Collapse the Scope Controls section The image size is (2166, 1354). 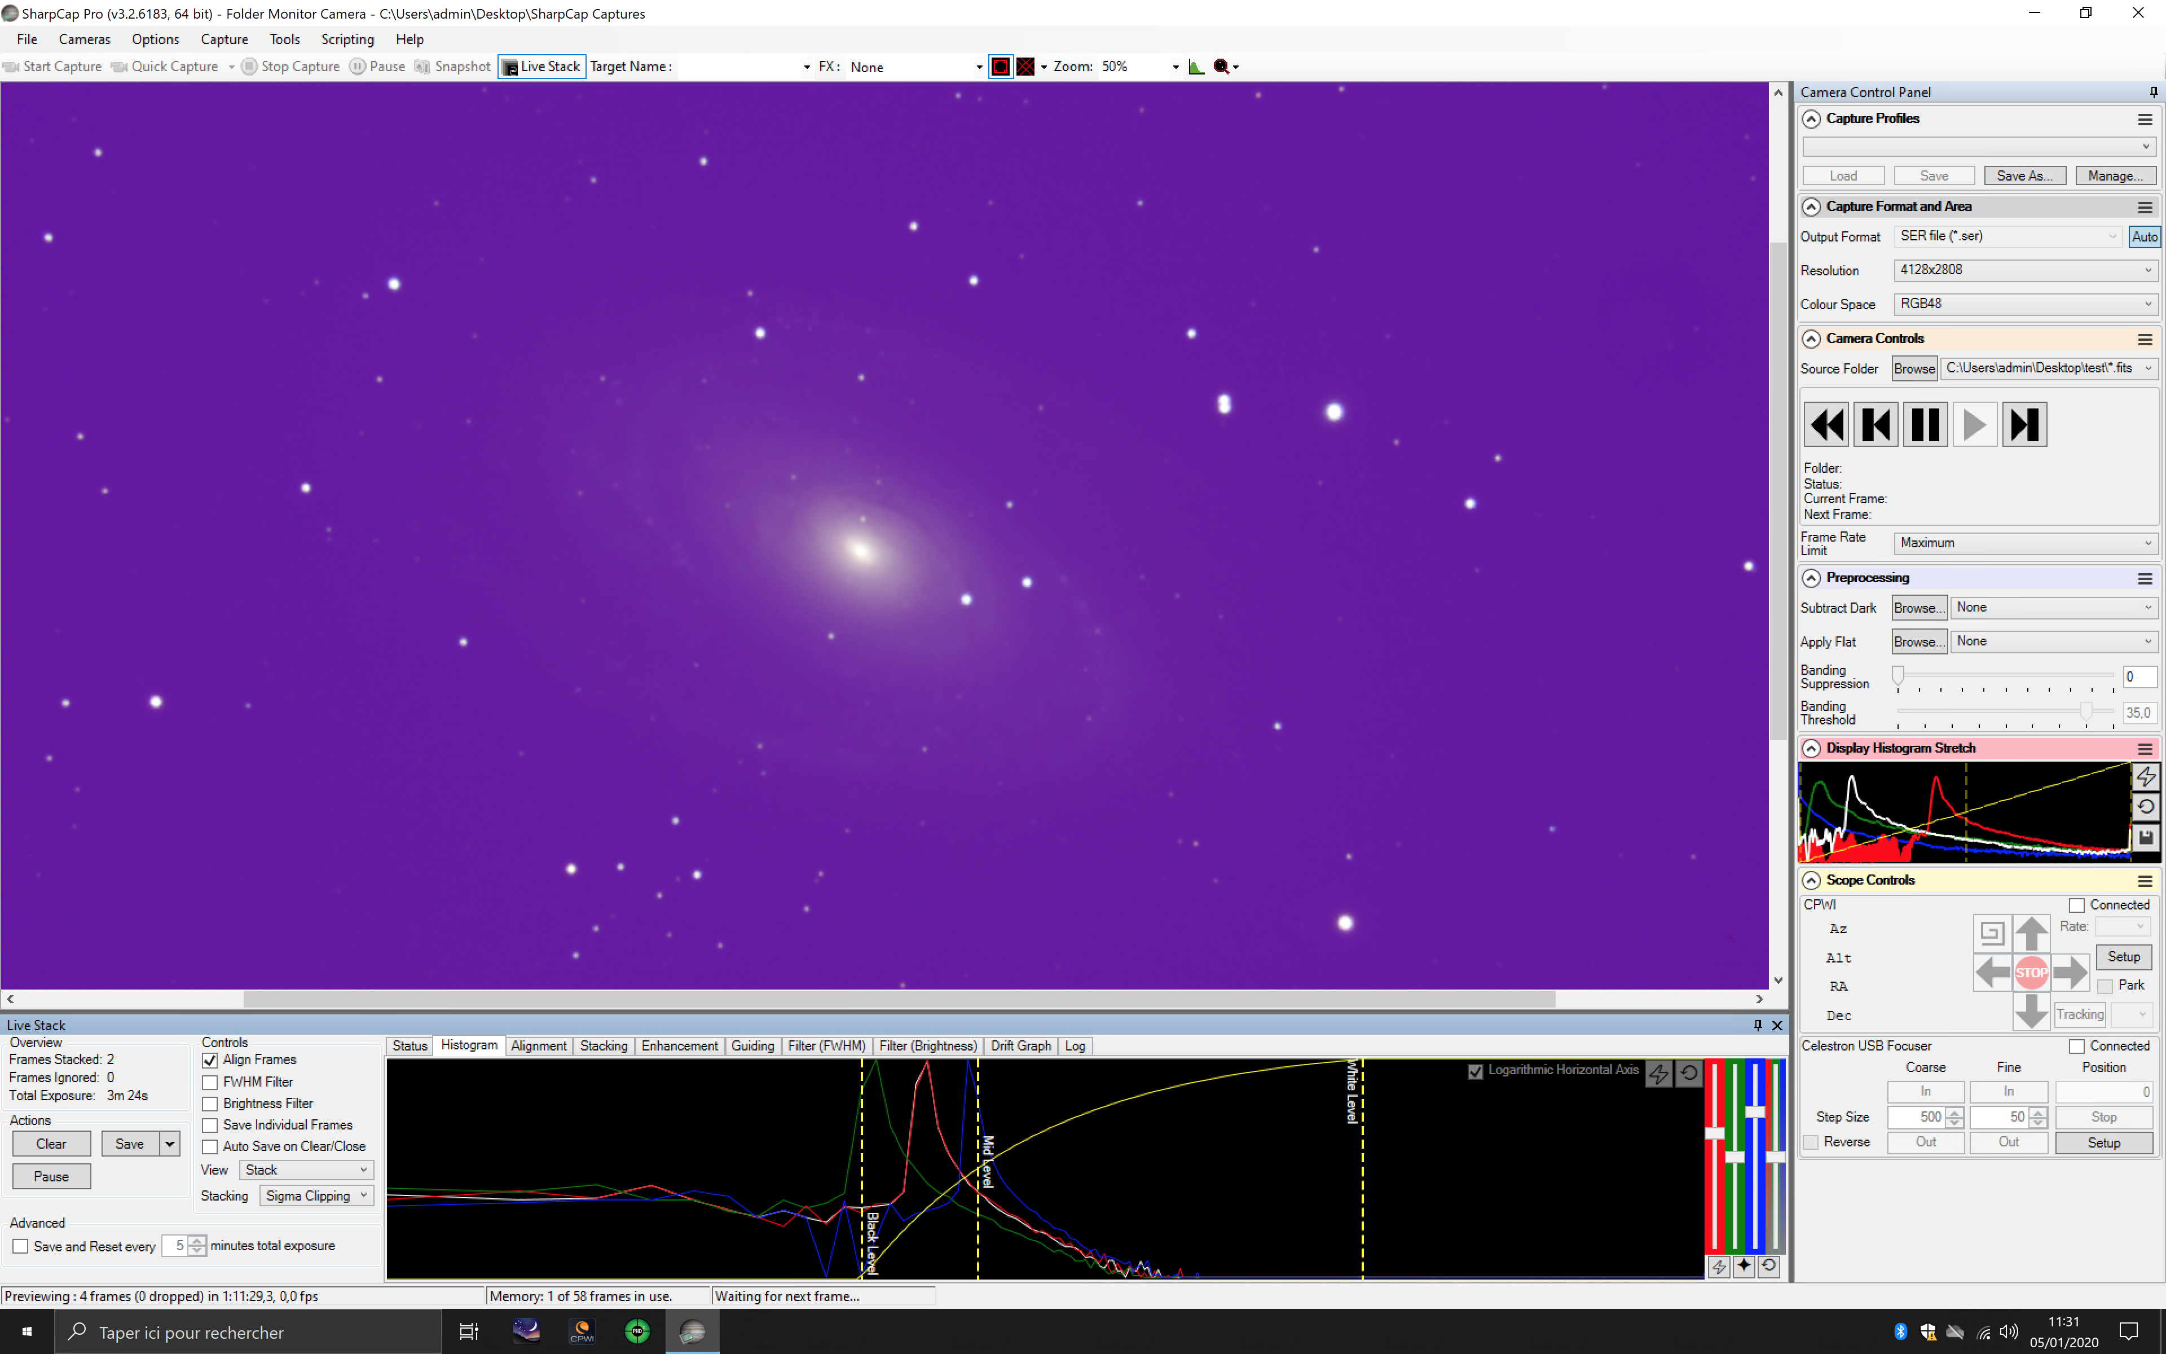coord(1812,881)
